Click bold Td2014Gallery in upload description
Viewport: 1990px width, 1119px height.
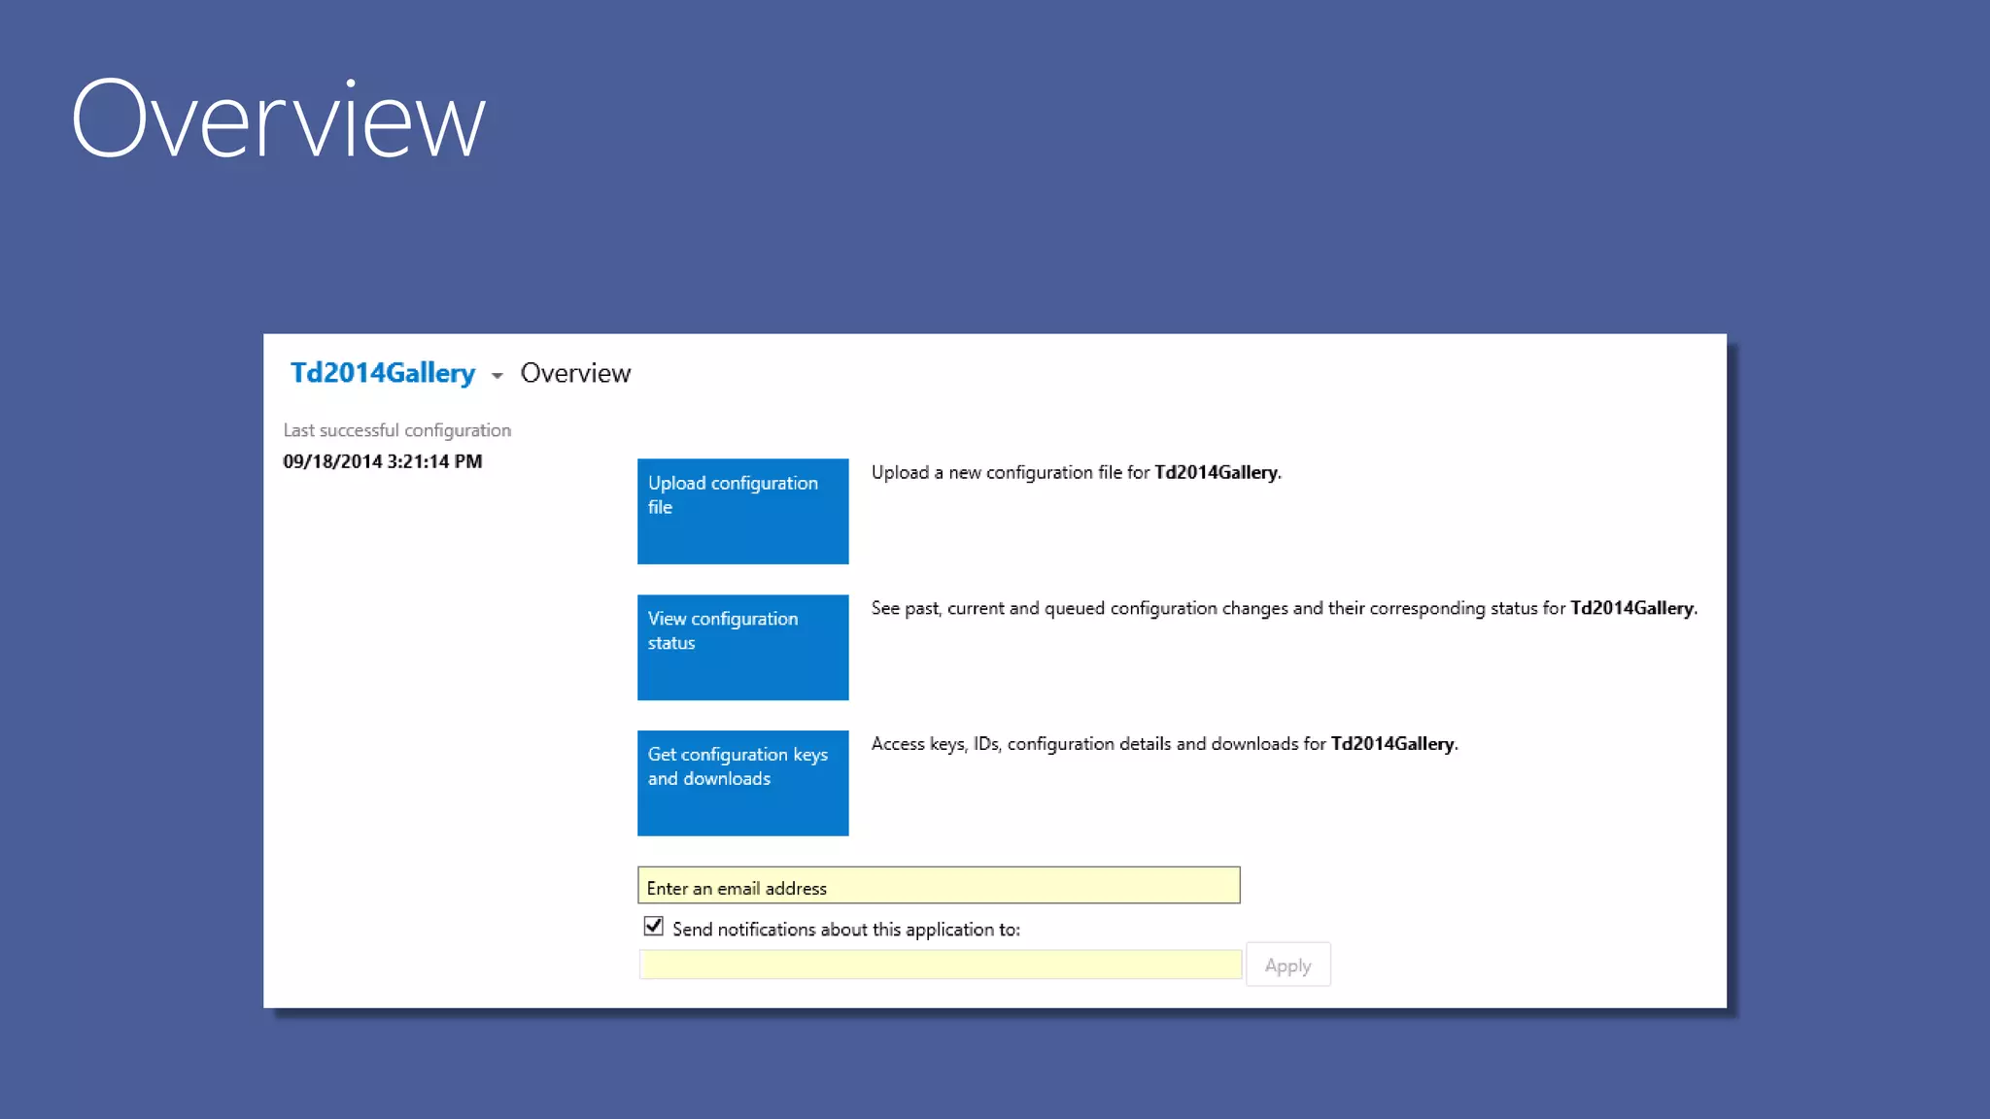(x=1216, y=473)
